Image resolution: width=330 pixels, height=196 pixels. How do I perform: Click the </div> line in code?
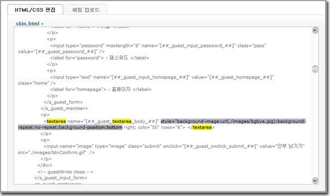click(45, 165)
